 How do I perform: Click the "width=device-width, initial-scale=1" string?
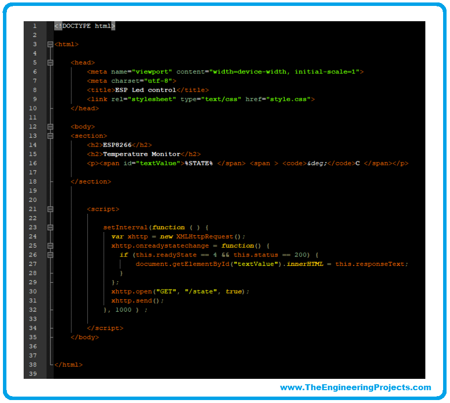click(284, 72)
